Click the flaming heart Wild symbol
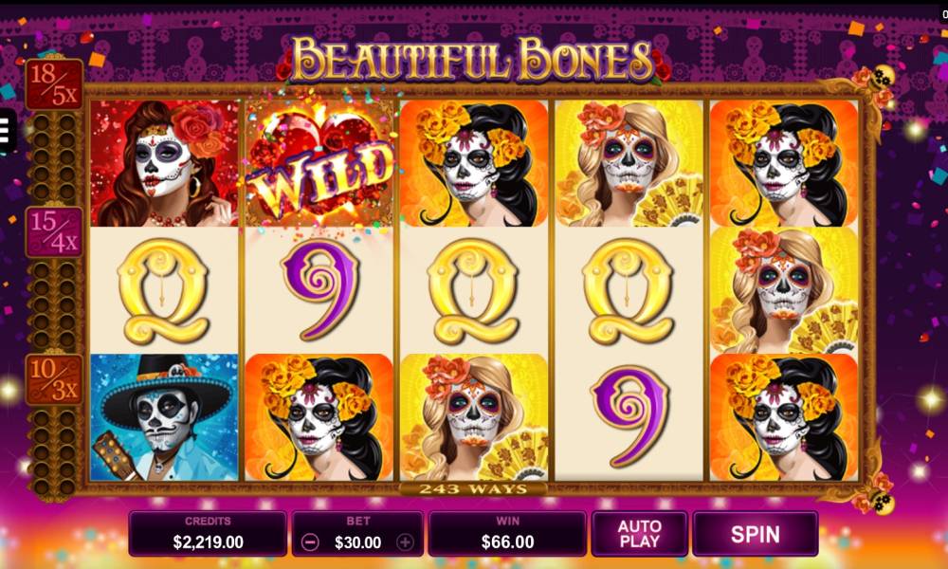Image resolution: width=948 pixels, height=569 pixels. coord(319,163)
